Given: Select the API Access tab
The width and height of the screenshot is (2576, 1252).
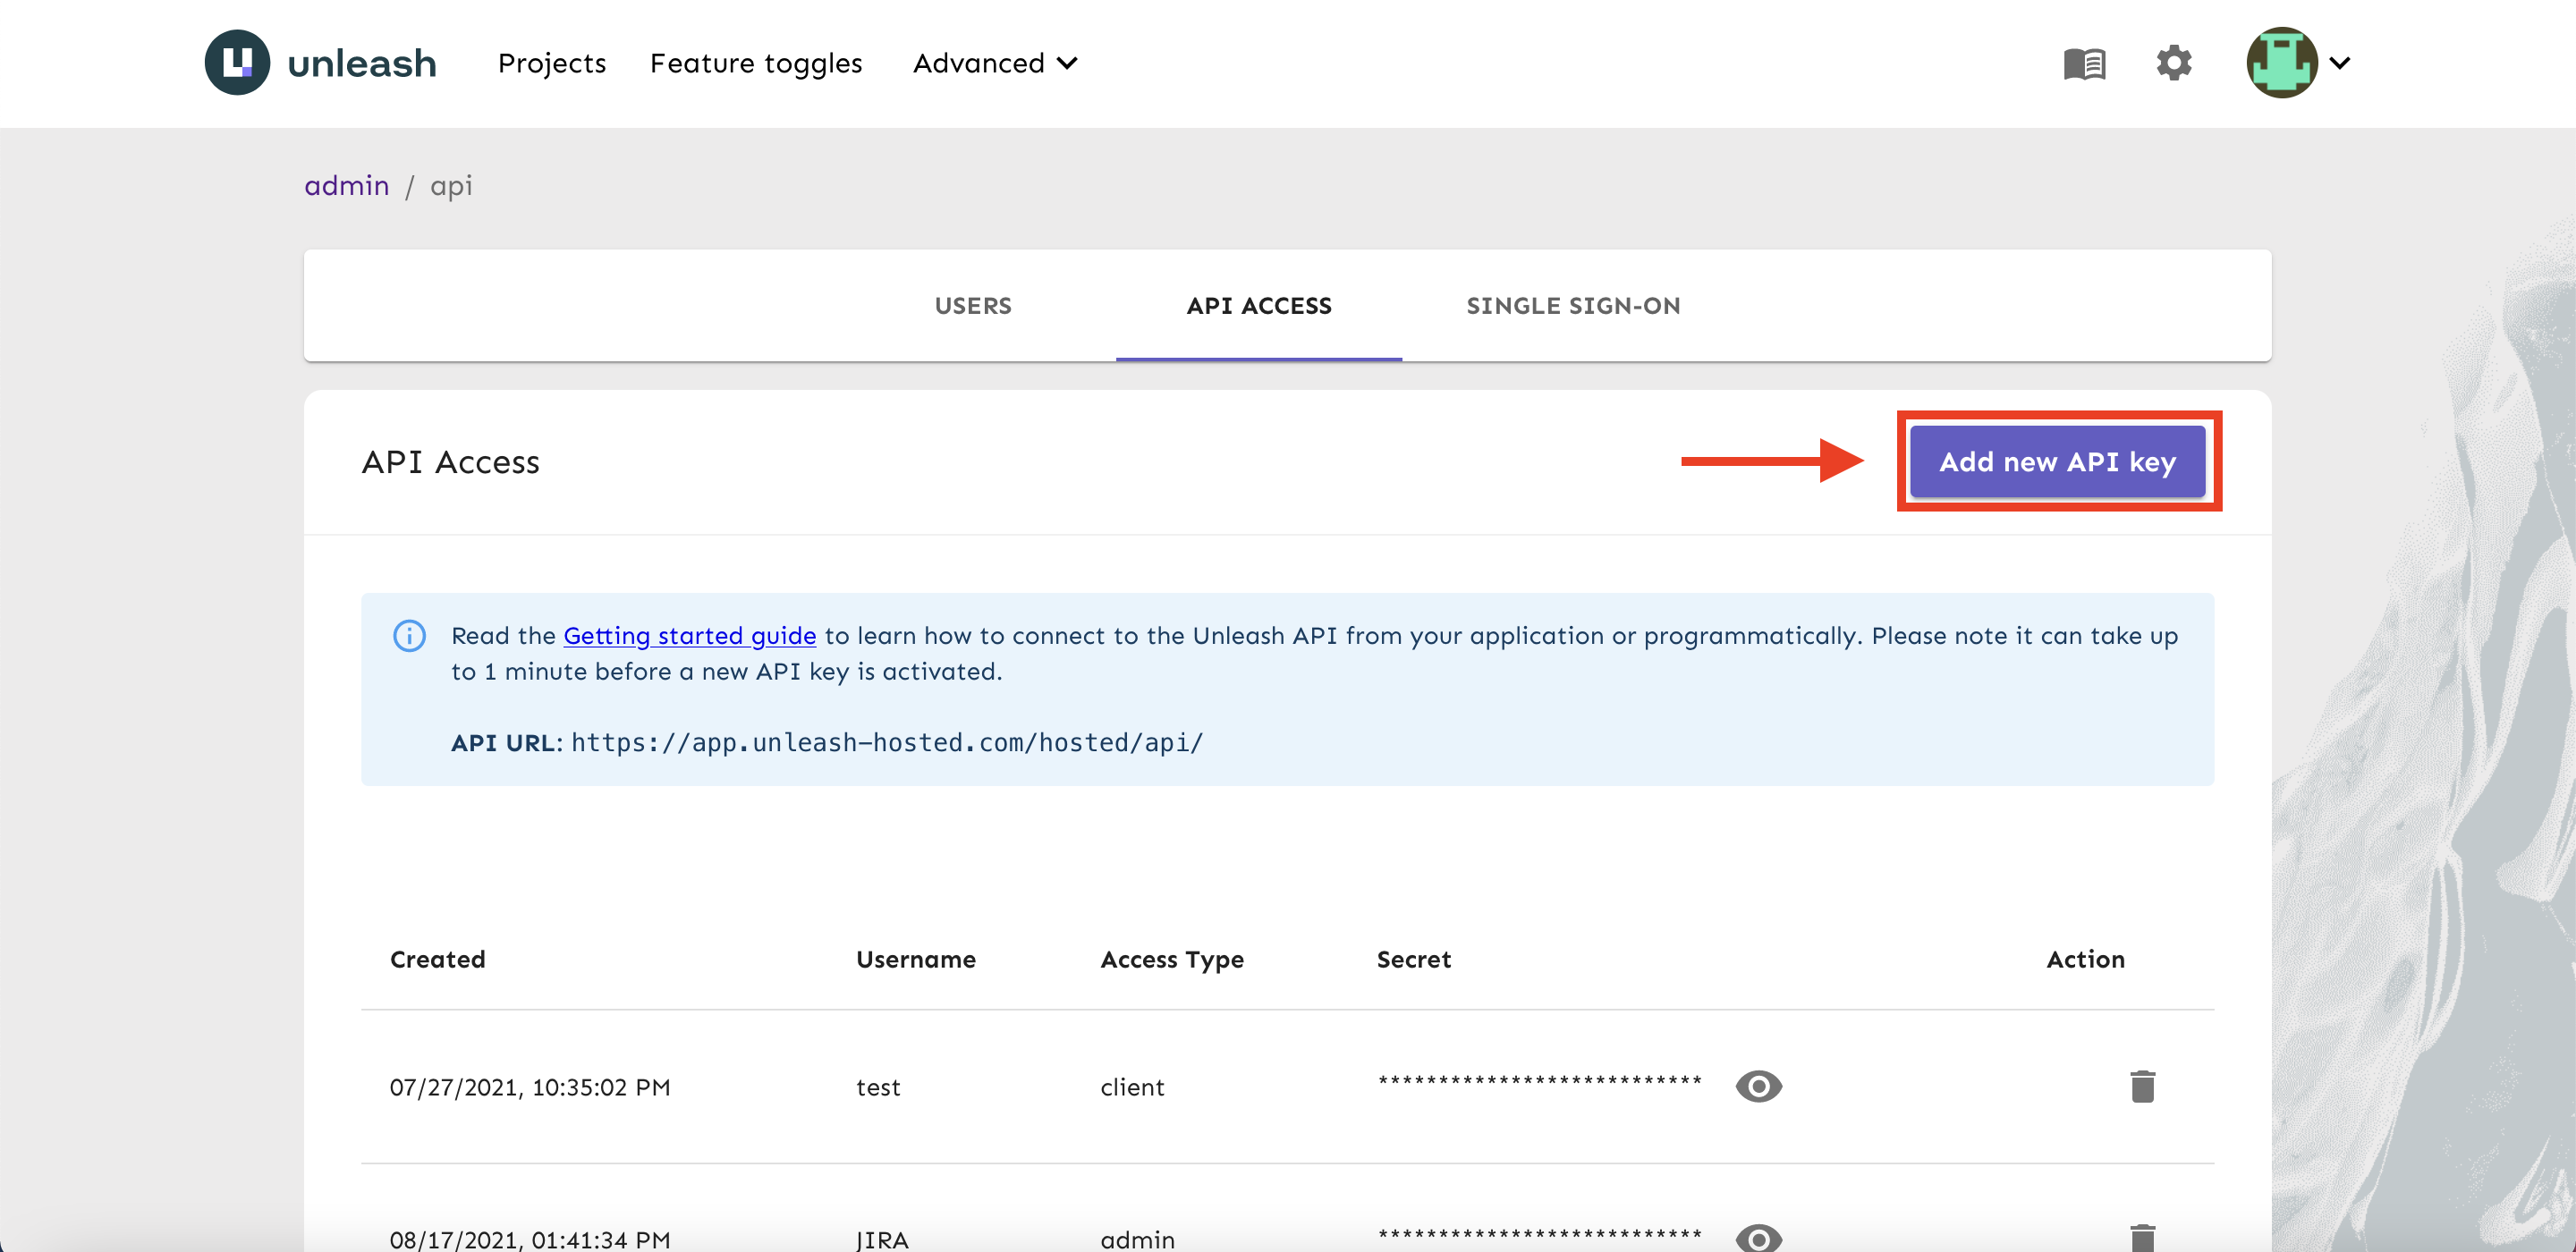Looking at the screenshot, I should (1258, 306).
